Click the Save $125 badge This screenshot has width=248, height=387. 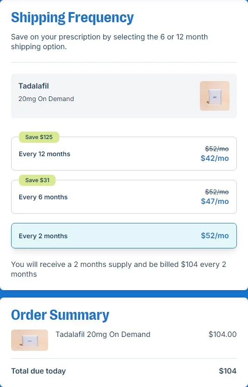coord(39,137)
